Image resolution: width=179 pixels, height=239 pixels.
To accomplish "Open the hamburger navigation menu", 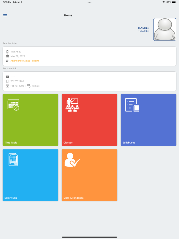I will pyautogui.click(x=5, y=15).
